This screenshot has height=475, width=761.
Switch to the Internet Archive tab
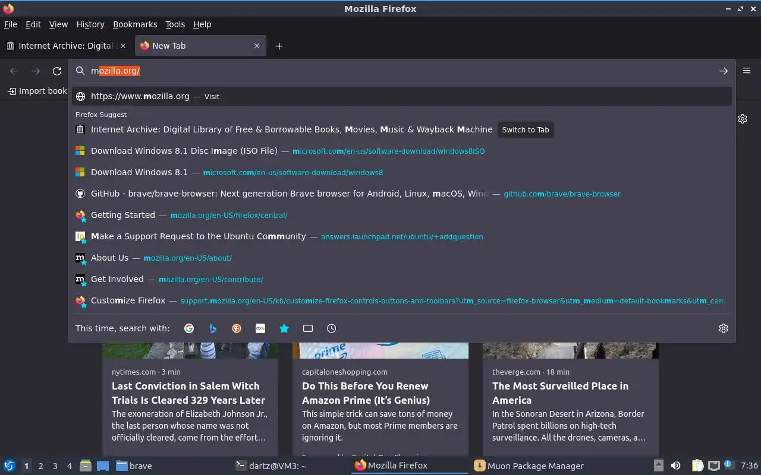click(x=67, y=46)
